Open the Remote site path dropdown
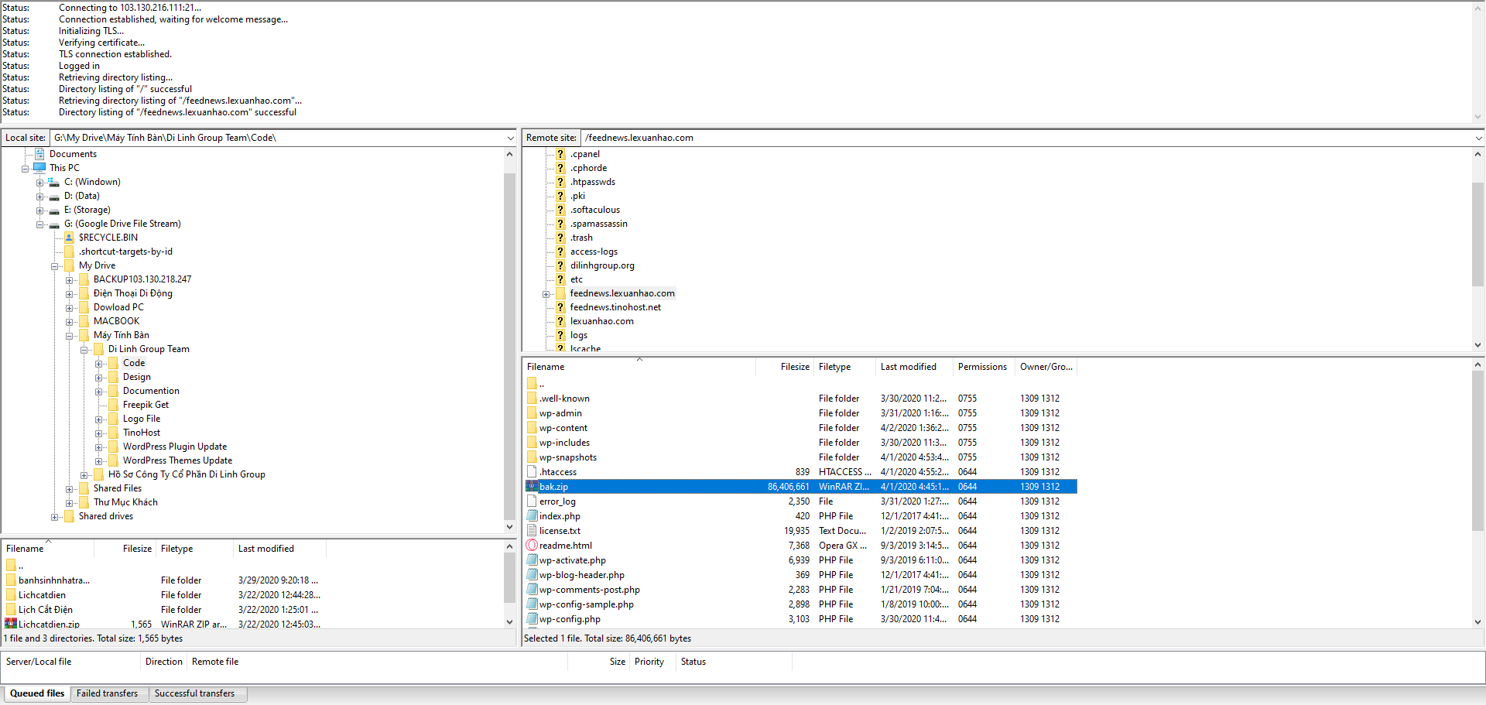The height and width of the screenshot is (705, 1486). coord(1478,139)
